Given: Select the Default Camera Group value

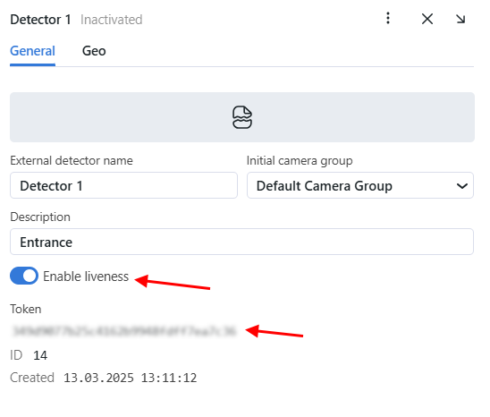Looking at the screenshot, I should click(x=325, y=186).
